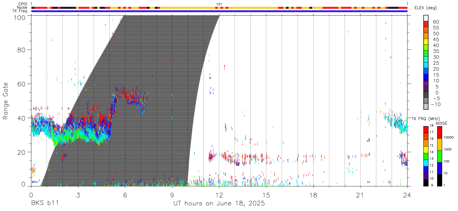Click the black bottom swatch of TX FRQ bar

coord(426,182)
